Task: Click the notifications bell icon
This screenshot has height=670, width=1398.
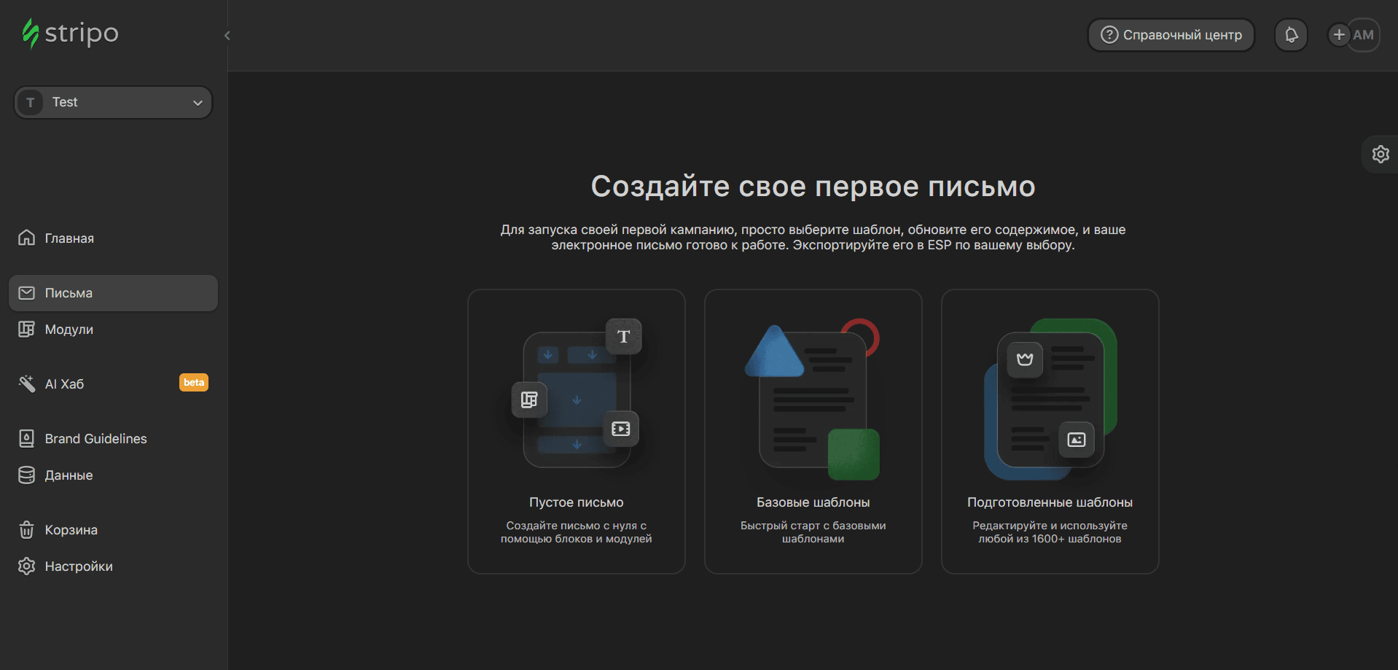Action: (x=1291, y=35)
